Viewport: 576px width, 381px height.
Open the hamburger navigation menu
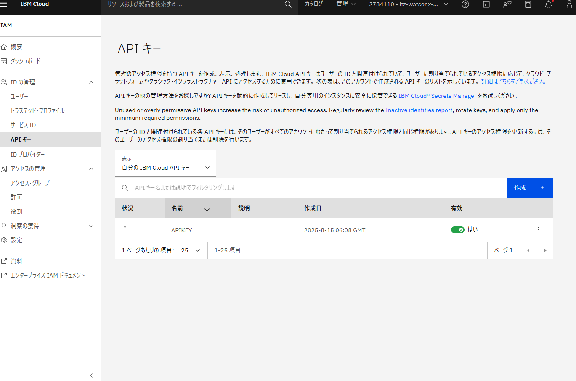click(4, 4)
